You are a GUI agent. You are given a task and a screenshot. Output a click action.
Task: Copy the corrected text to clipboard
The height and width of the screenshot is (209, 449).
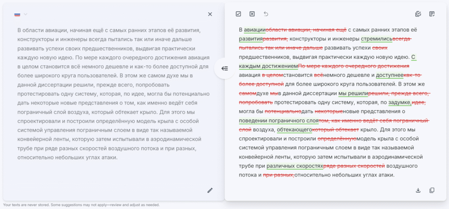(432, 190)
